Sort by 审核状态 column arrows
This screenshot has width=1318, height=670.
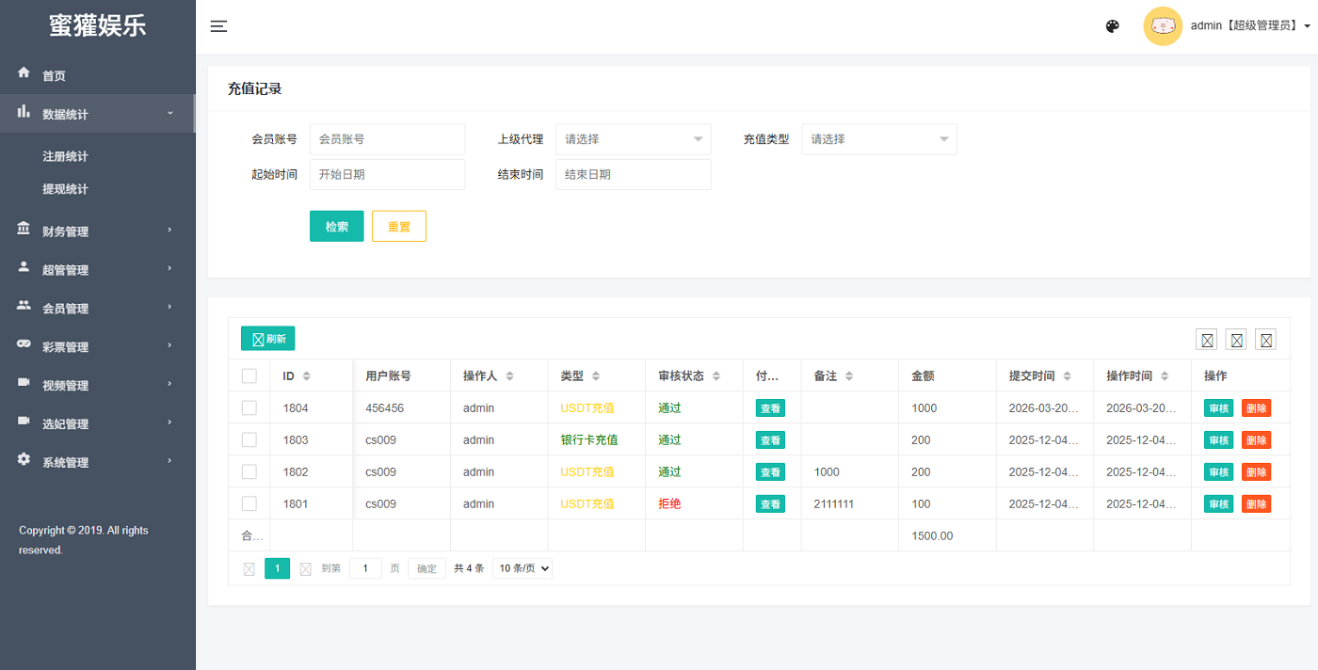point(716,376)
